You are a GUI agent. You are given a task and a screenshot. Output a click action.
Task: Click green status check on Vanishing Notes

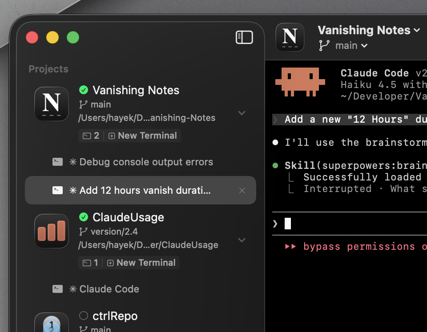(84, 90)
